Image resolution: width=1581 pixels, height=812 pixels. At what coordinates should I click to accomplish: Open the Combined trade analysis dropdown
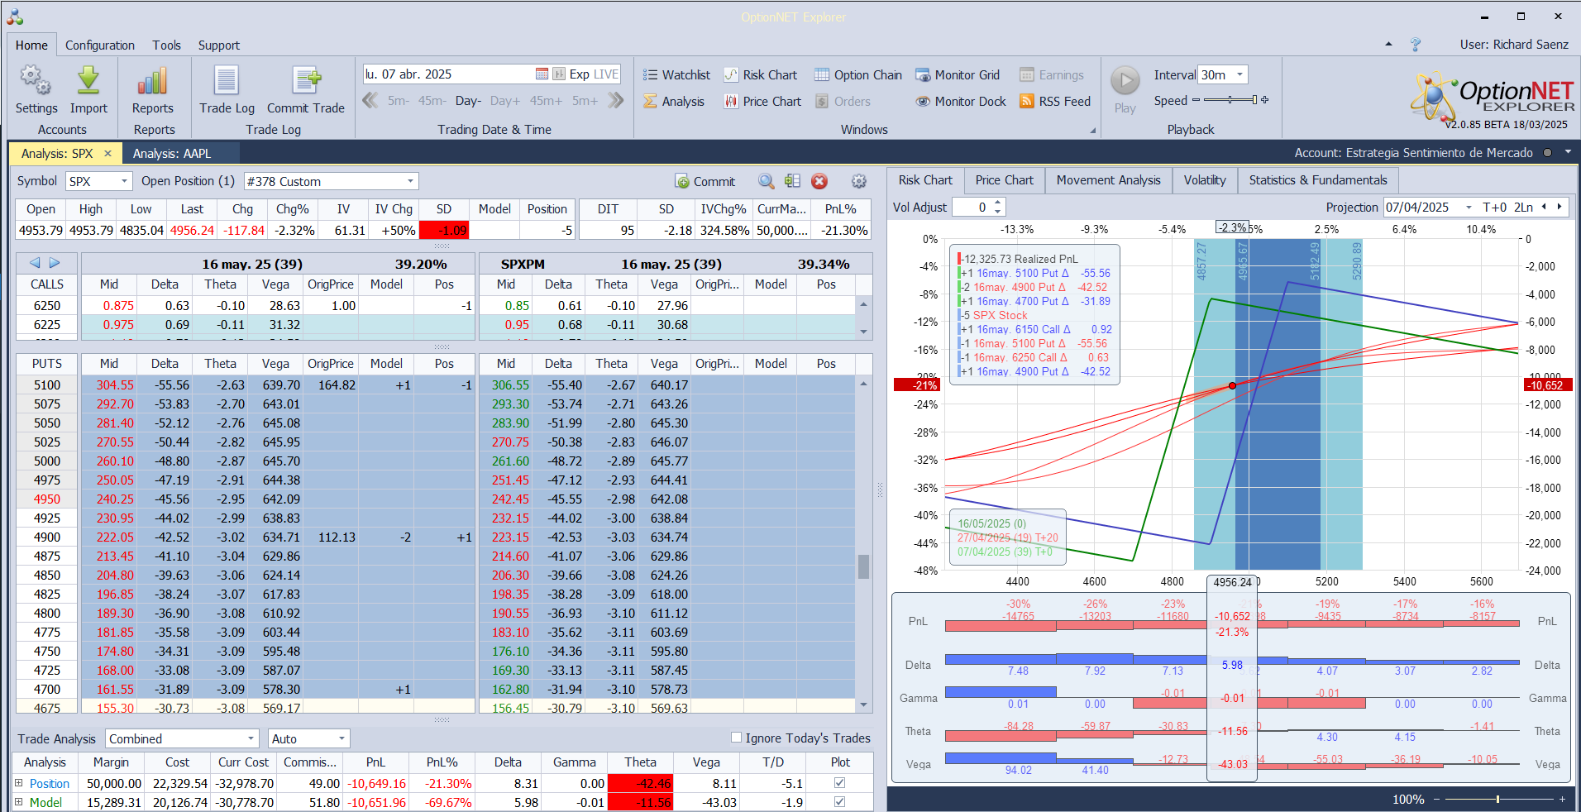pyautogui.click(x=251, y=738)
